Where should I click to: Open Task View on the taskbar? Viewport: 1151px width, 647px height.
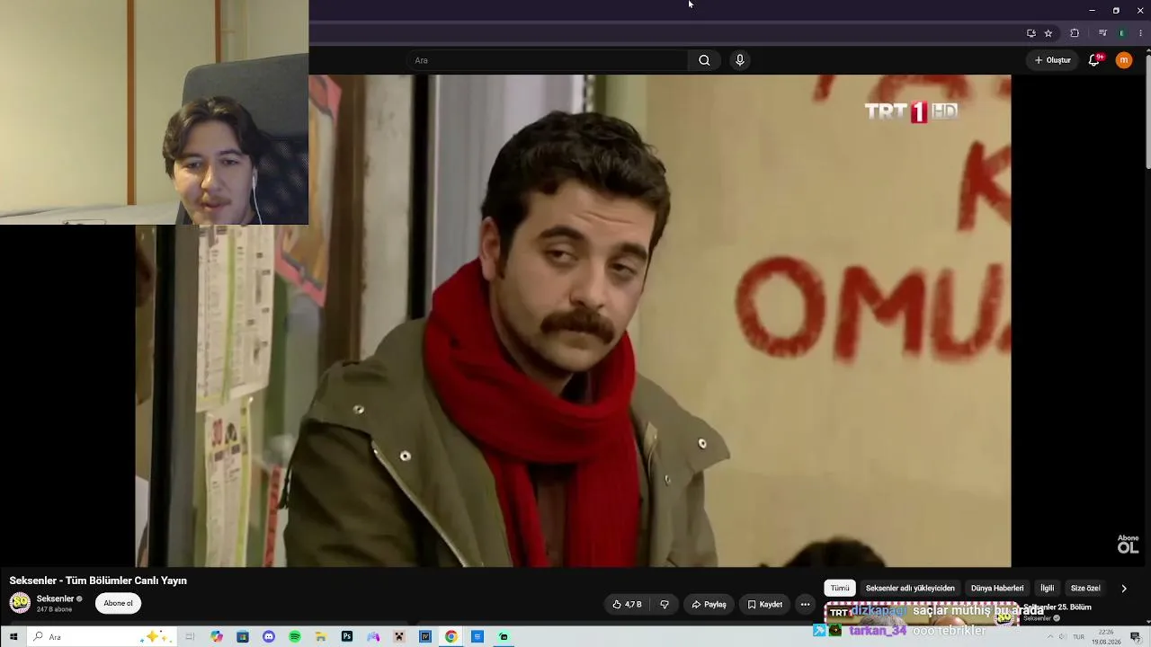click(x=190, y=637)
